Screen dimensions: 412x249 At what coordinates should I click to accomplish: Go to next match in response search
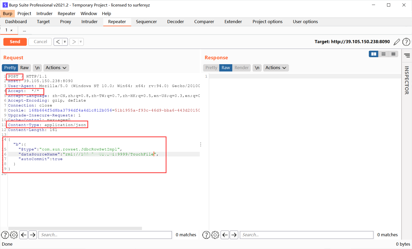[234, 235]
